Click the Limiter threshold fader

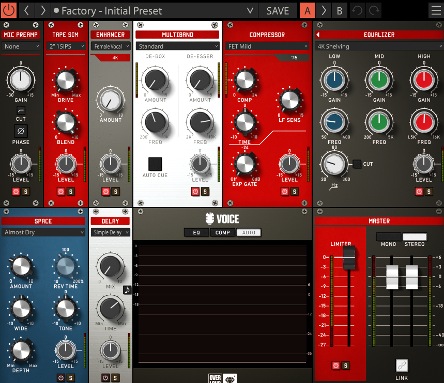pos(349,258)
